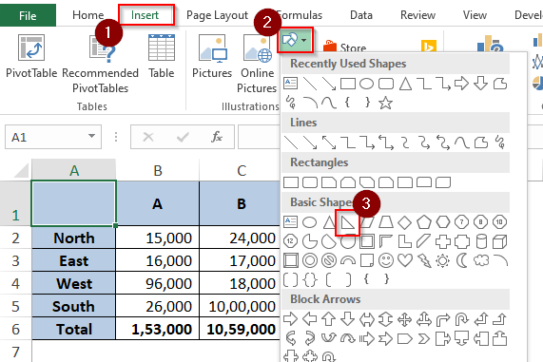This screenshot has height=362, width=543.
Task: Insert a PivotTable
Action: 31,57
